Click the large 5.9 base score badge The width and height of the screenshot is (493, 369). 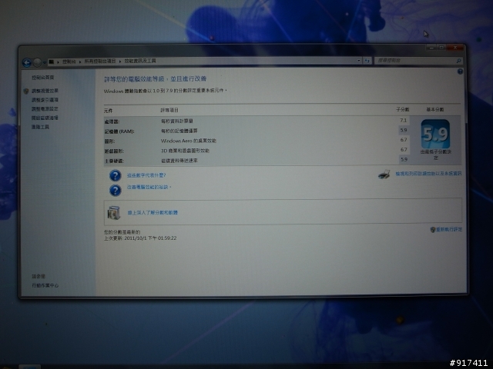[x=435, y=134]
